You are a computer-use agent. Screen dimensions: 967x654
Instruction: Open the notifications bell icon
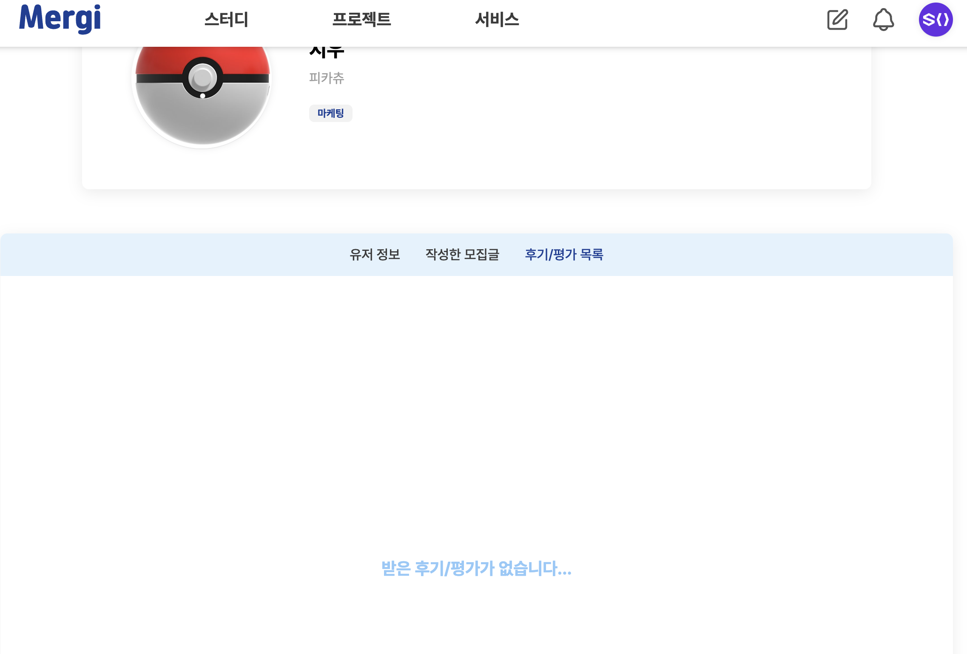(x=883, y=20)
